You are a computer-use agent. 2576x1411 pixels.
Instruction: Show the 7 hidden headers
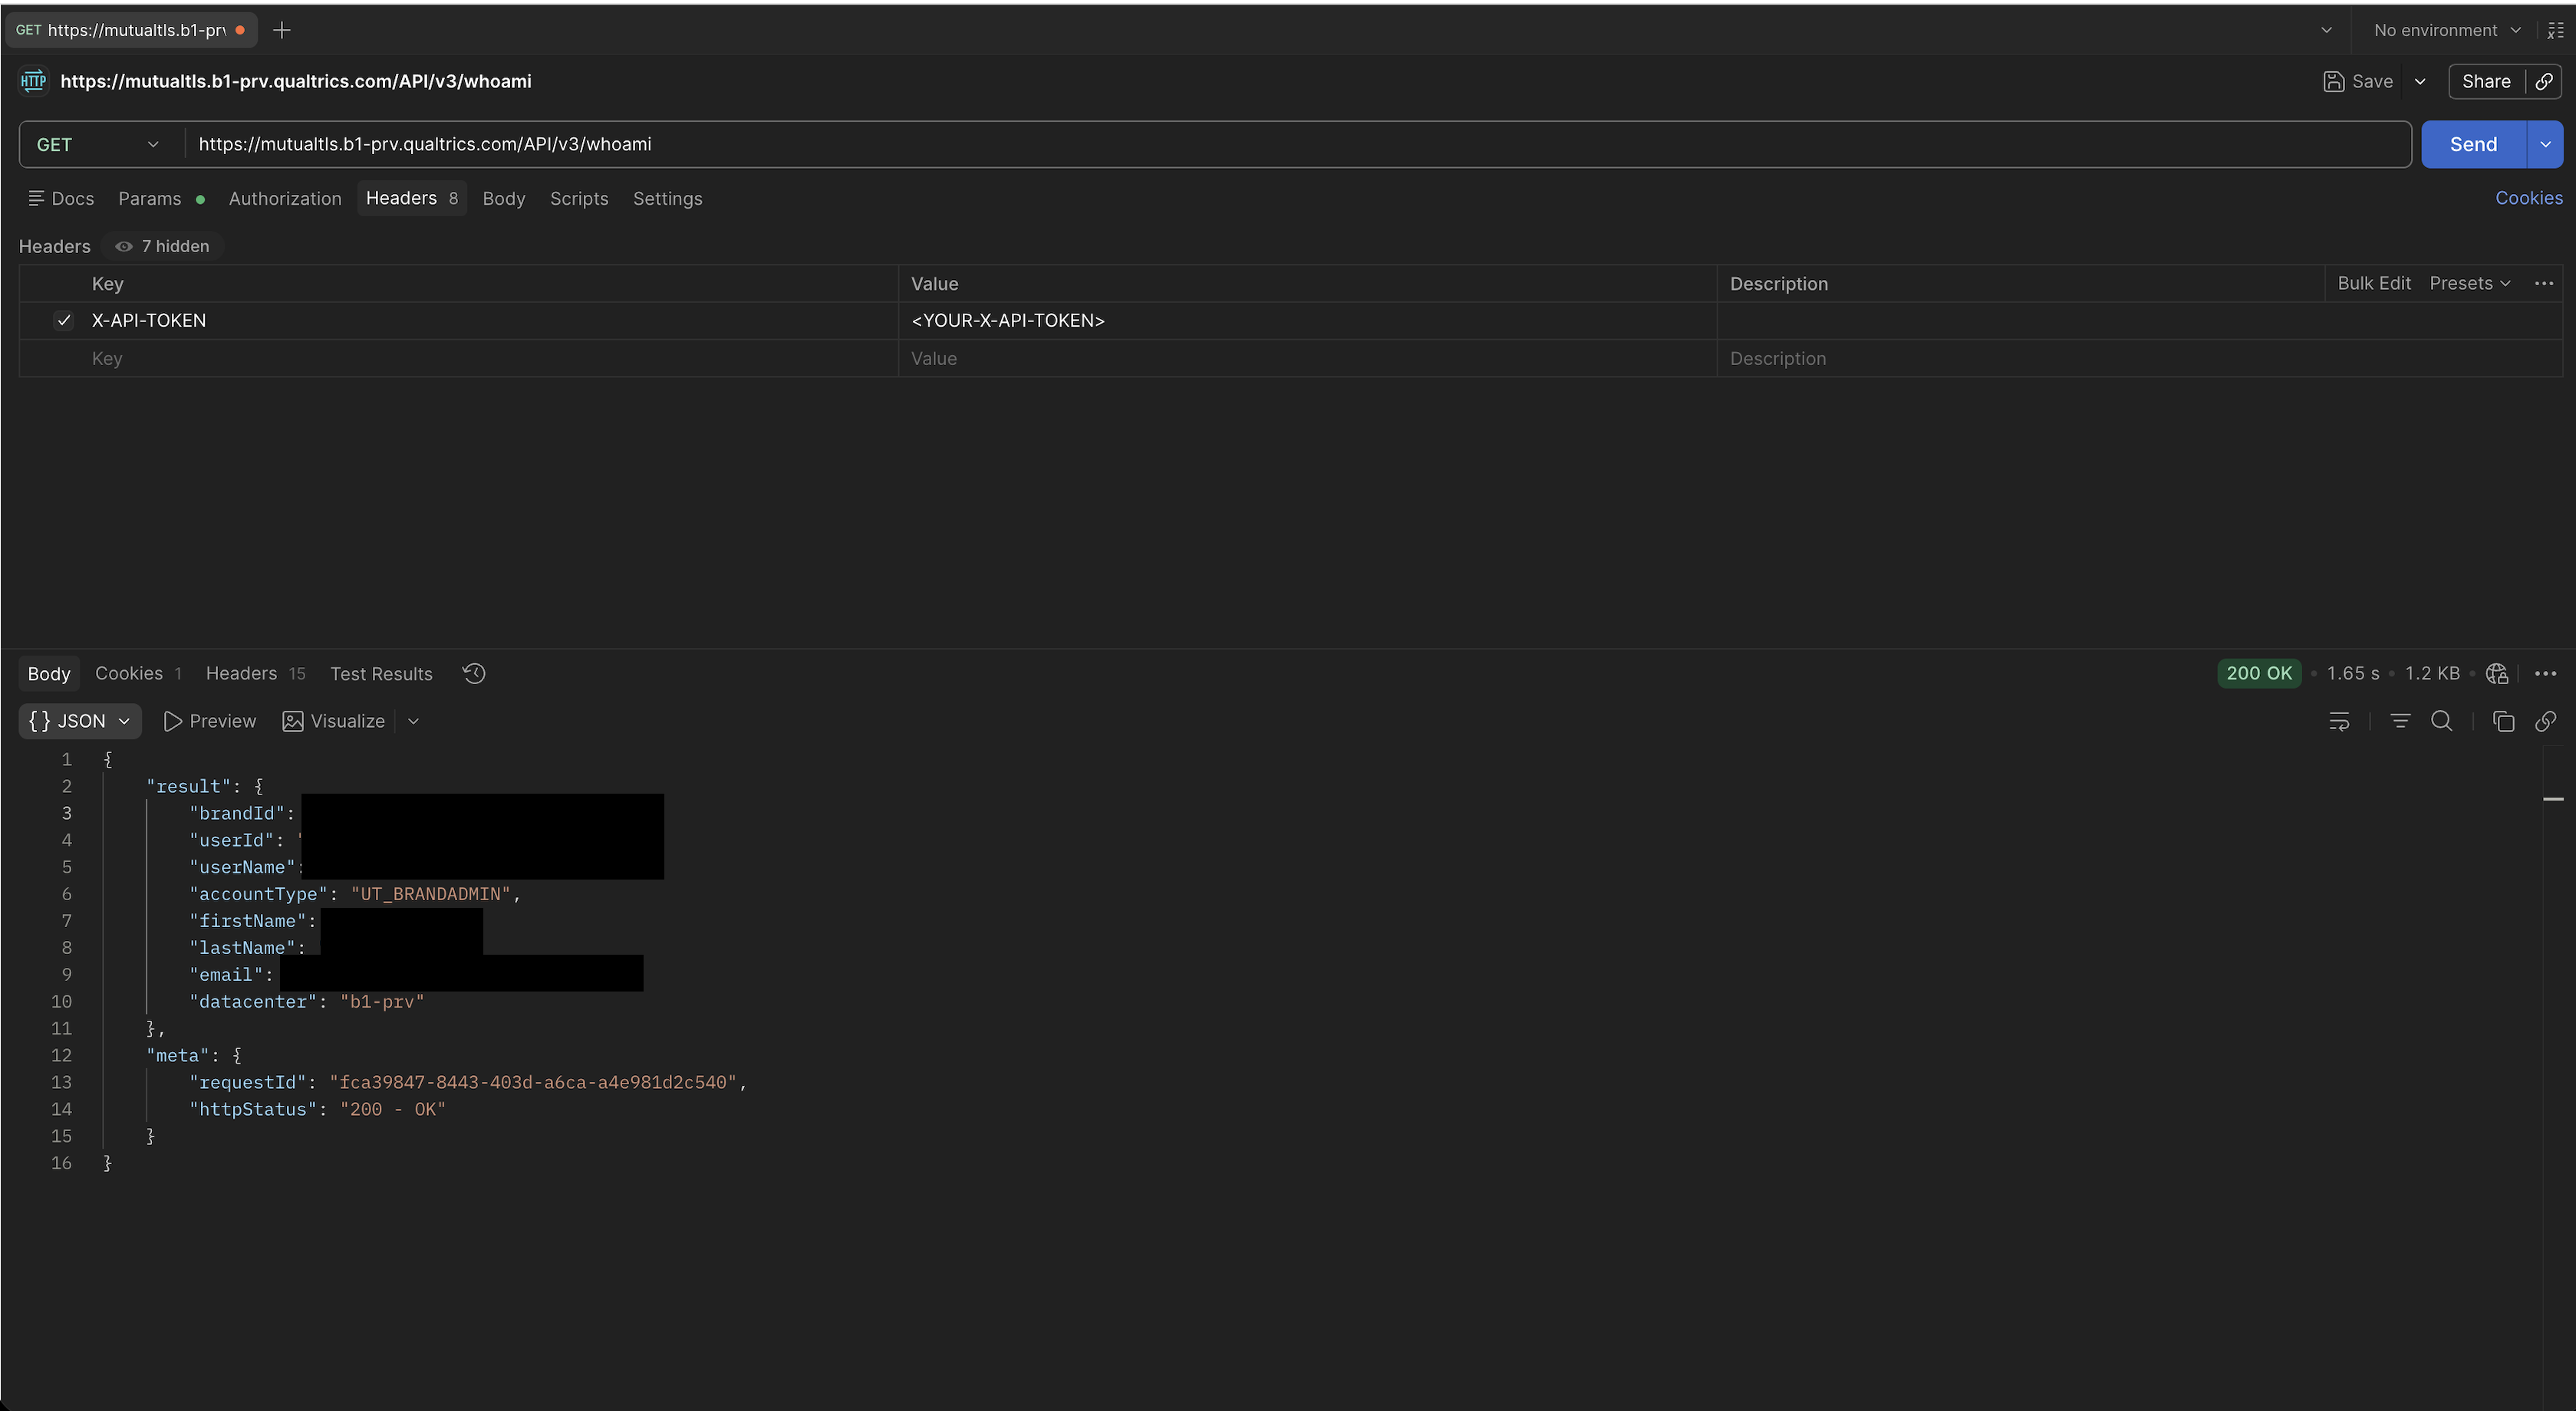point(162,247)
